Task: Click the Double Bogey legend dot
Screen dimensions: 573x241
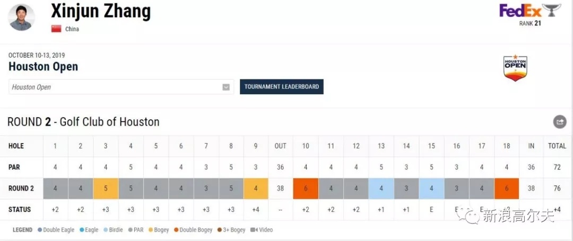Action: 176,230
